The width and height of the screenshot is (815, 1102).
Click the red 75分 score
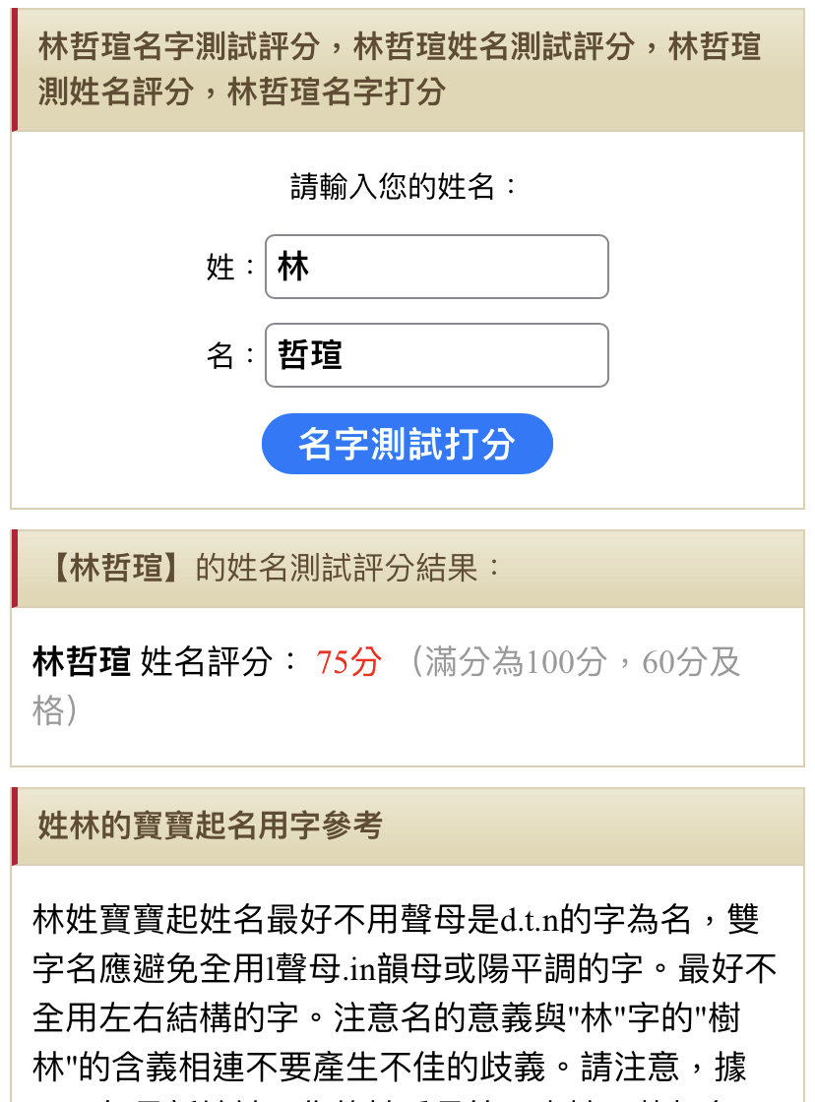(348, 662)
